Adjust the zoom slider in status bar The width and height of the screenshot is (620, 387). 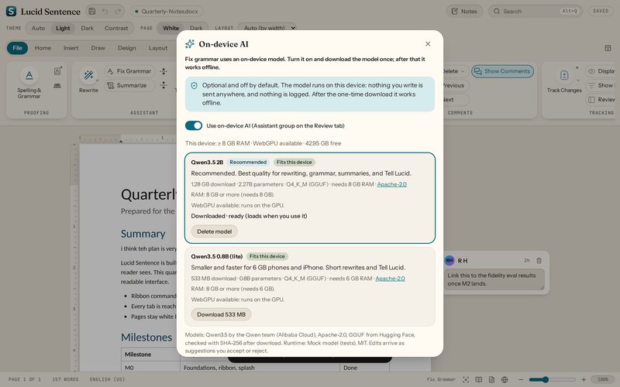point(552,379)
